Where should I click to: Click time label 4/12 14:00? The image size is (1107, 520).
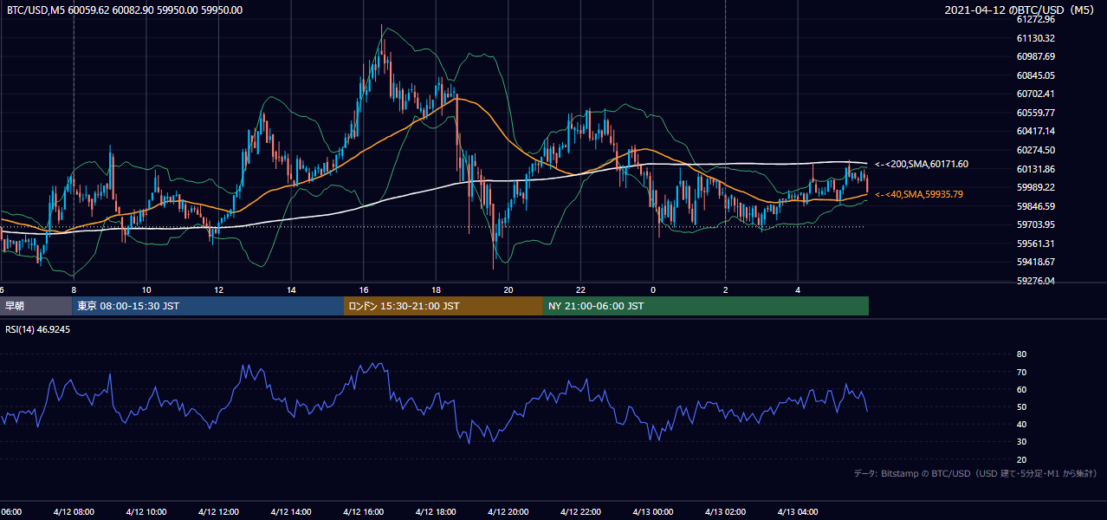pyautogui.click(x=291, y=512)
